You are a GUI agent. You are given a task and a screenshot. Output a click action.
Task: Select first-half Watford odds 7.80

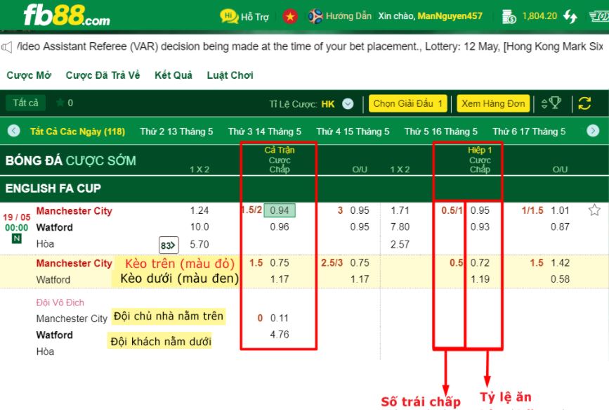click(400, 226)
